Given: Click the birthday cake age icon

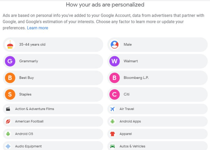Looking at the screenshot, I should 10,45.
